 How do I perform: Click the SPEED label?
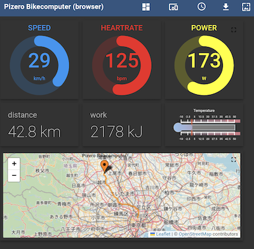point(39,28)
